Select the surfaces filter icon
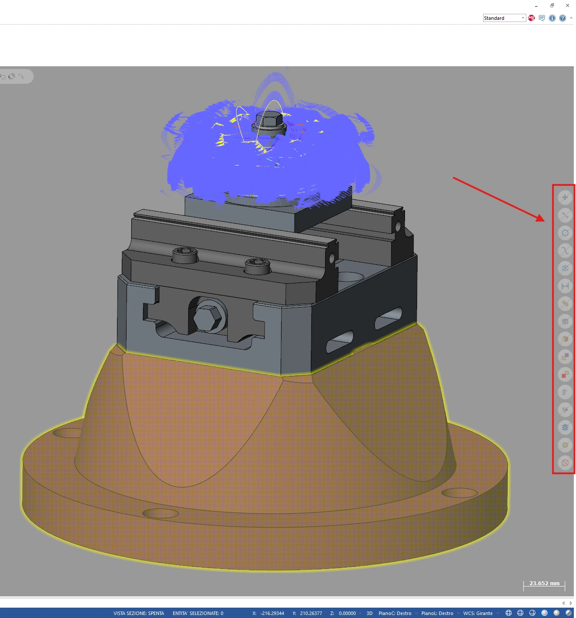 click(565, 304)
